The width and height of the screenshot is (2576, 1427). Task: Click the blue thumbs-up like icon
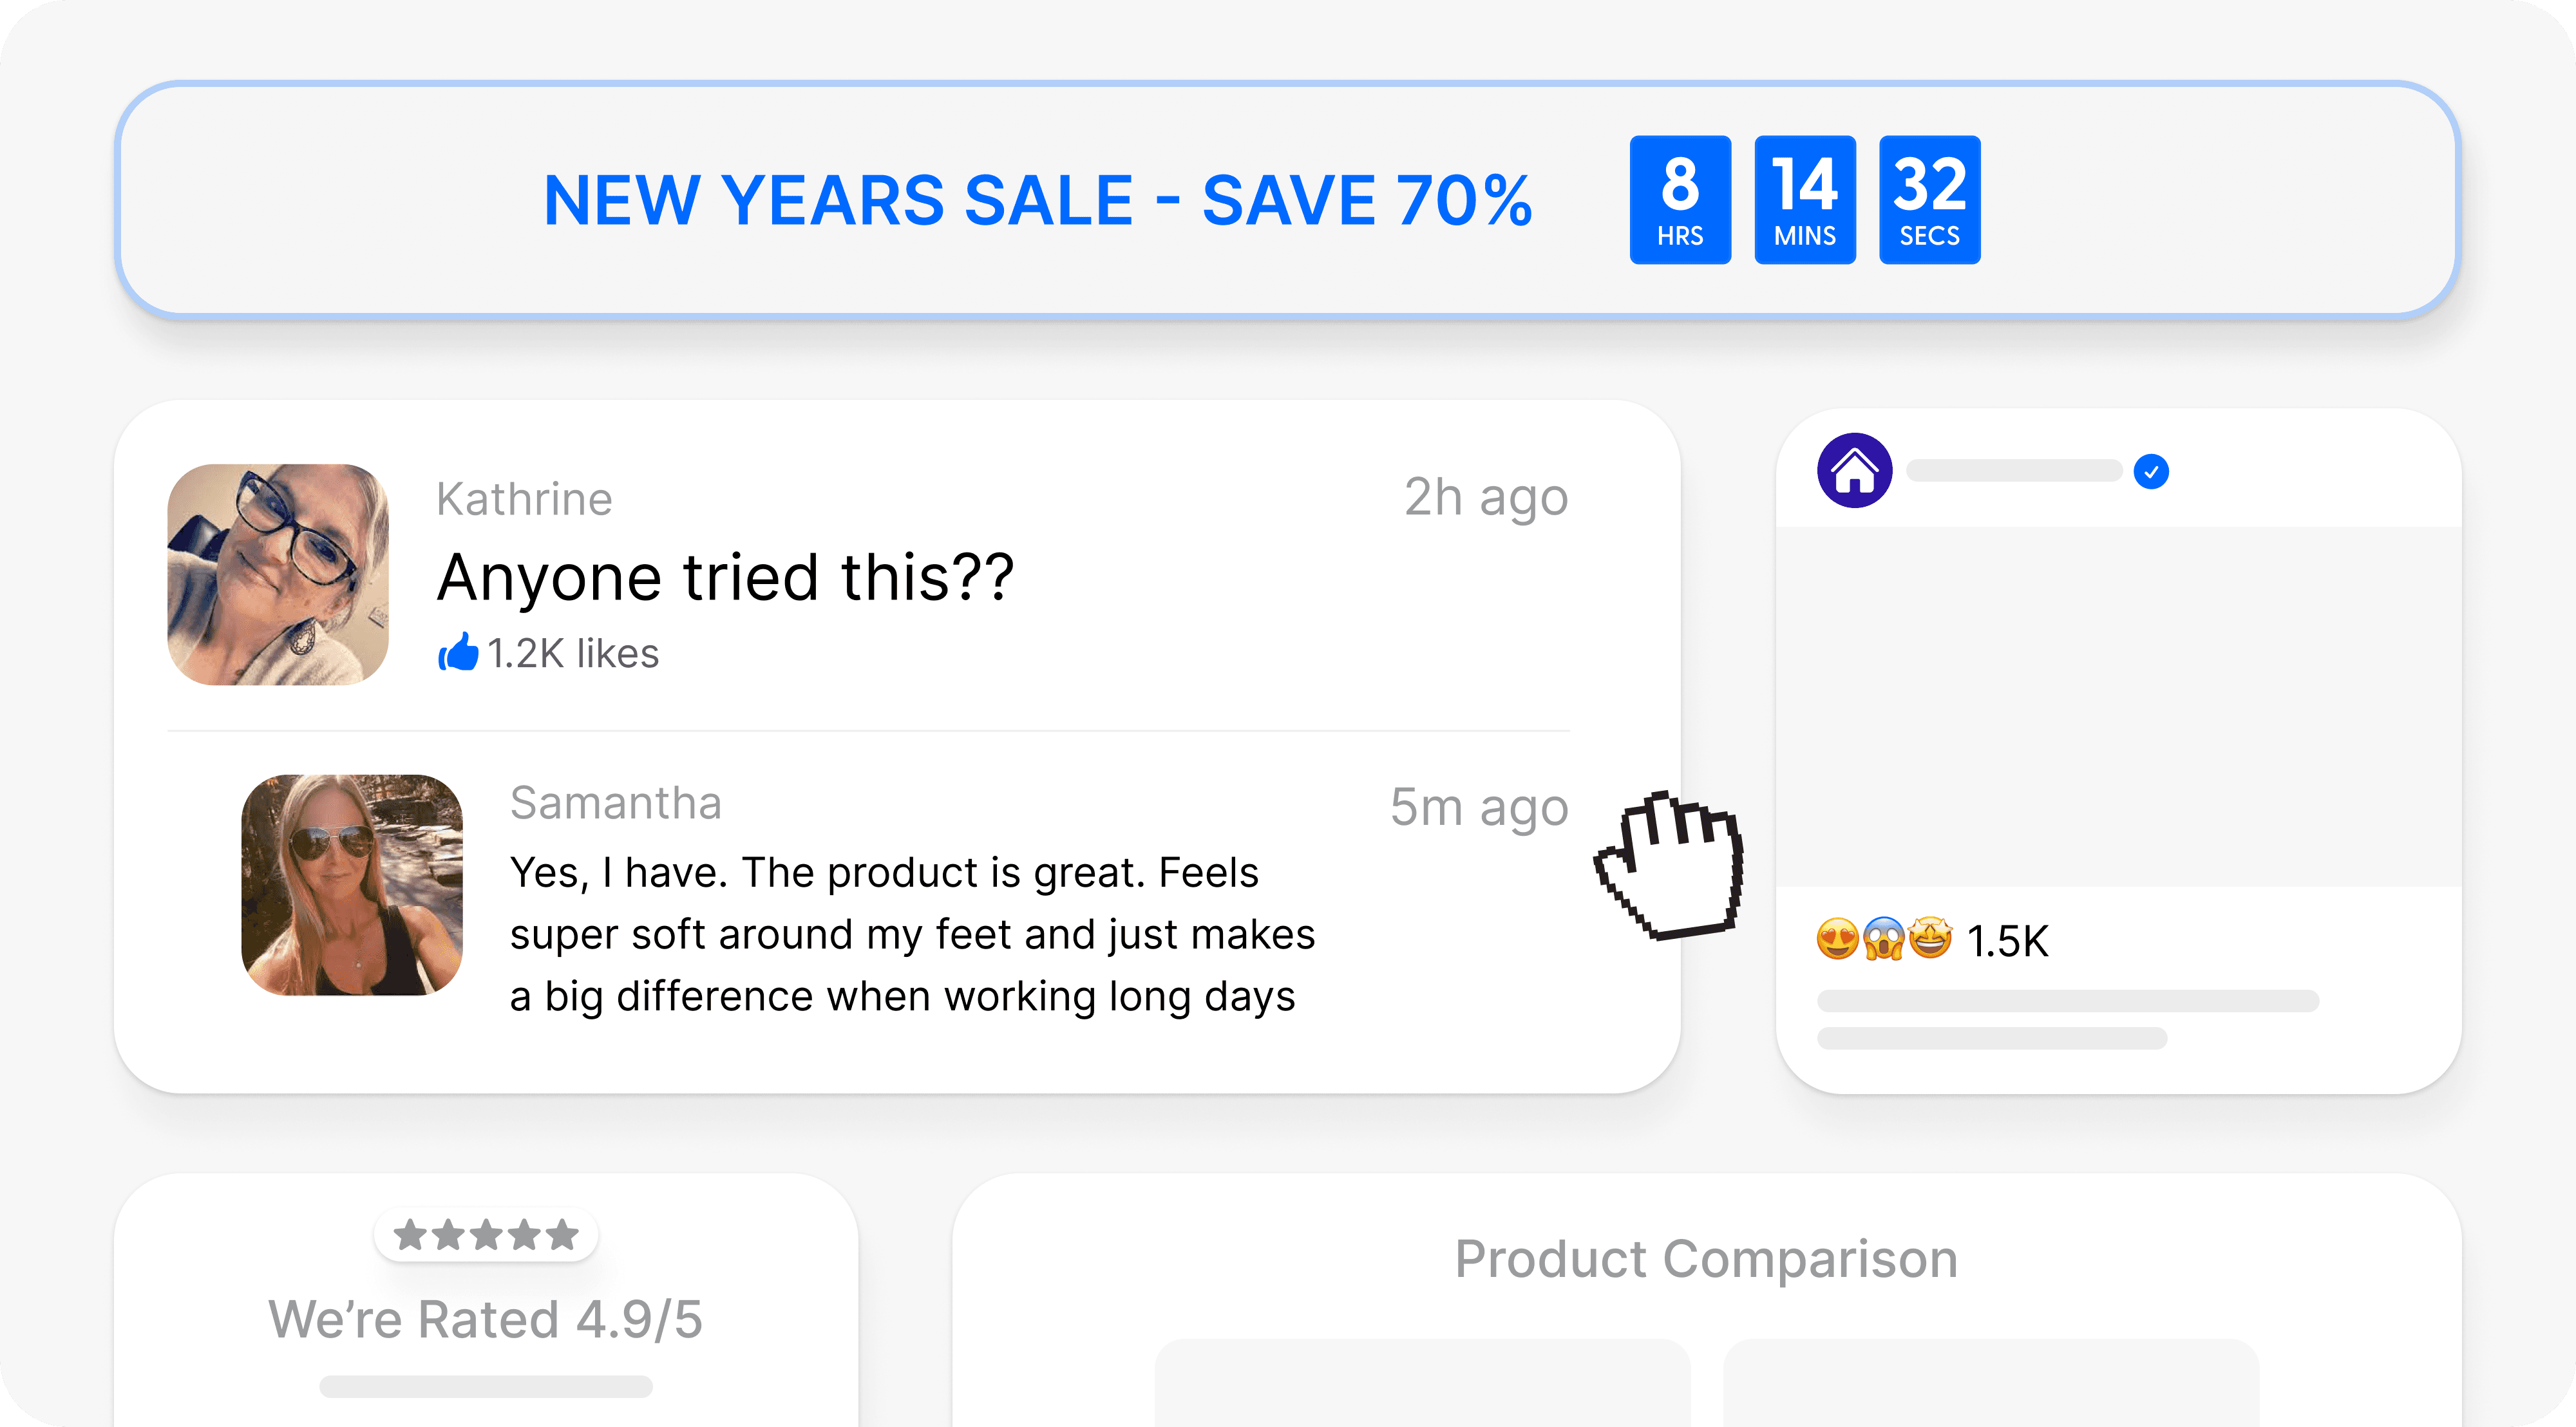click(x=458, y=653)
